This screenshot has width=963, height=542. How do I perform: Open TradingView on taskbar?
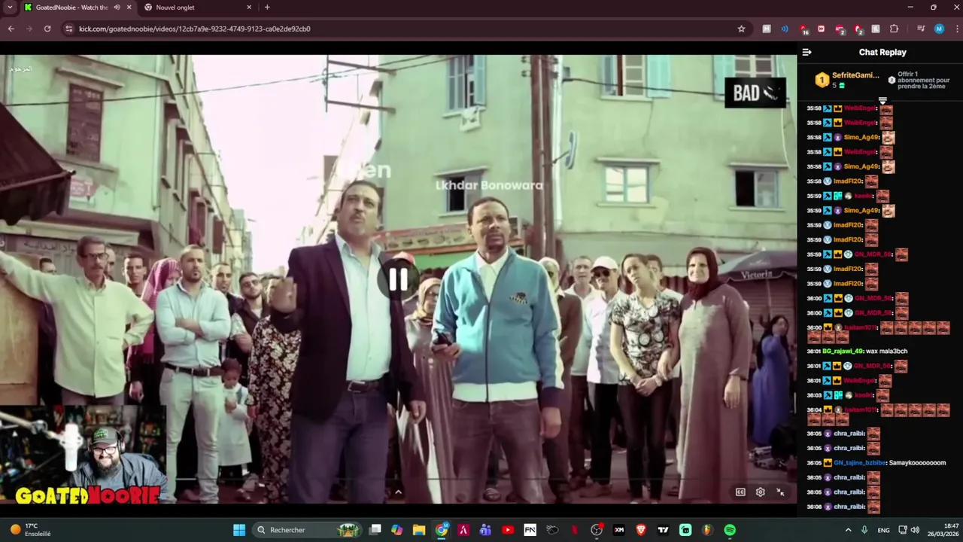pyautogui.click(x=663, y=530)
